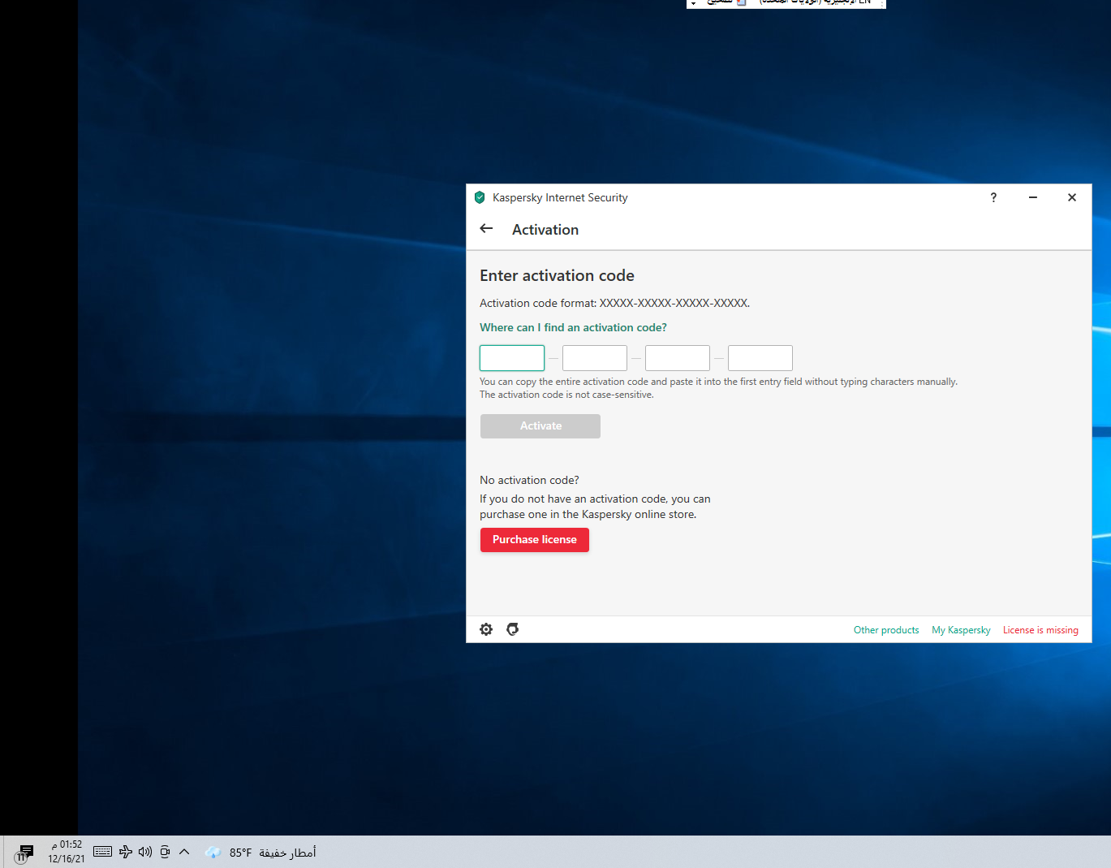The image size is (1111, 868).
Task: Click the fourth activation code field
Action: 760,358
